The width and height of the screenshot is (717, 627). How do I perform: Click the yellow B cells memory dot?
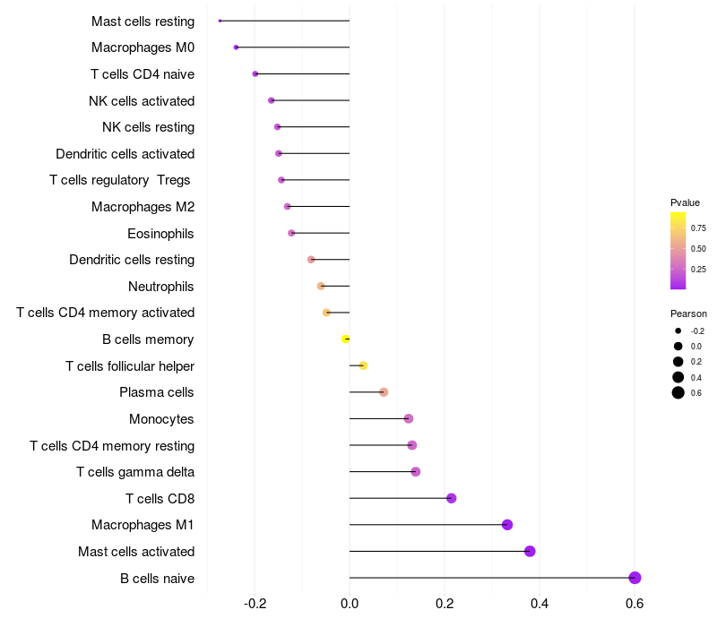(x=345, y=339)
